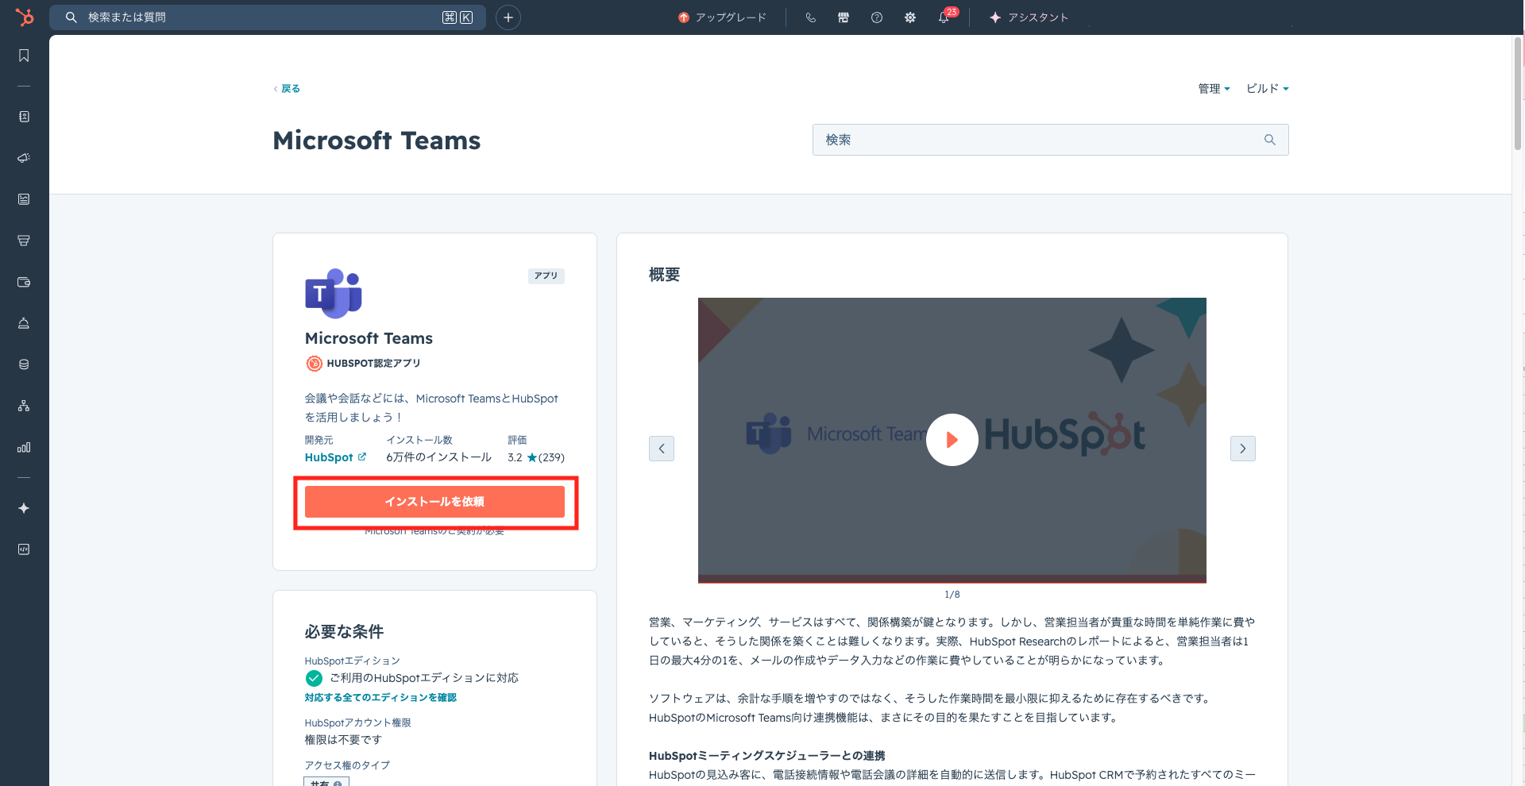
Task: Open the calling phone icon
Action: tap(810, 17)
